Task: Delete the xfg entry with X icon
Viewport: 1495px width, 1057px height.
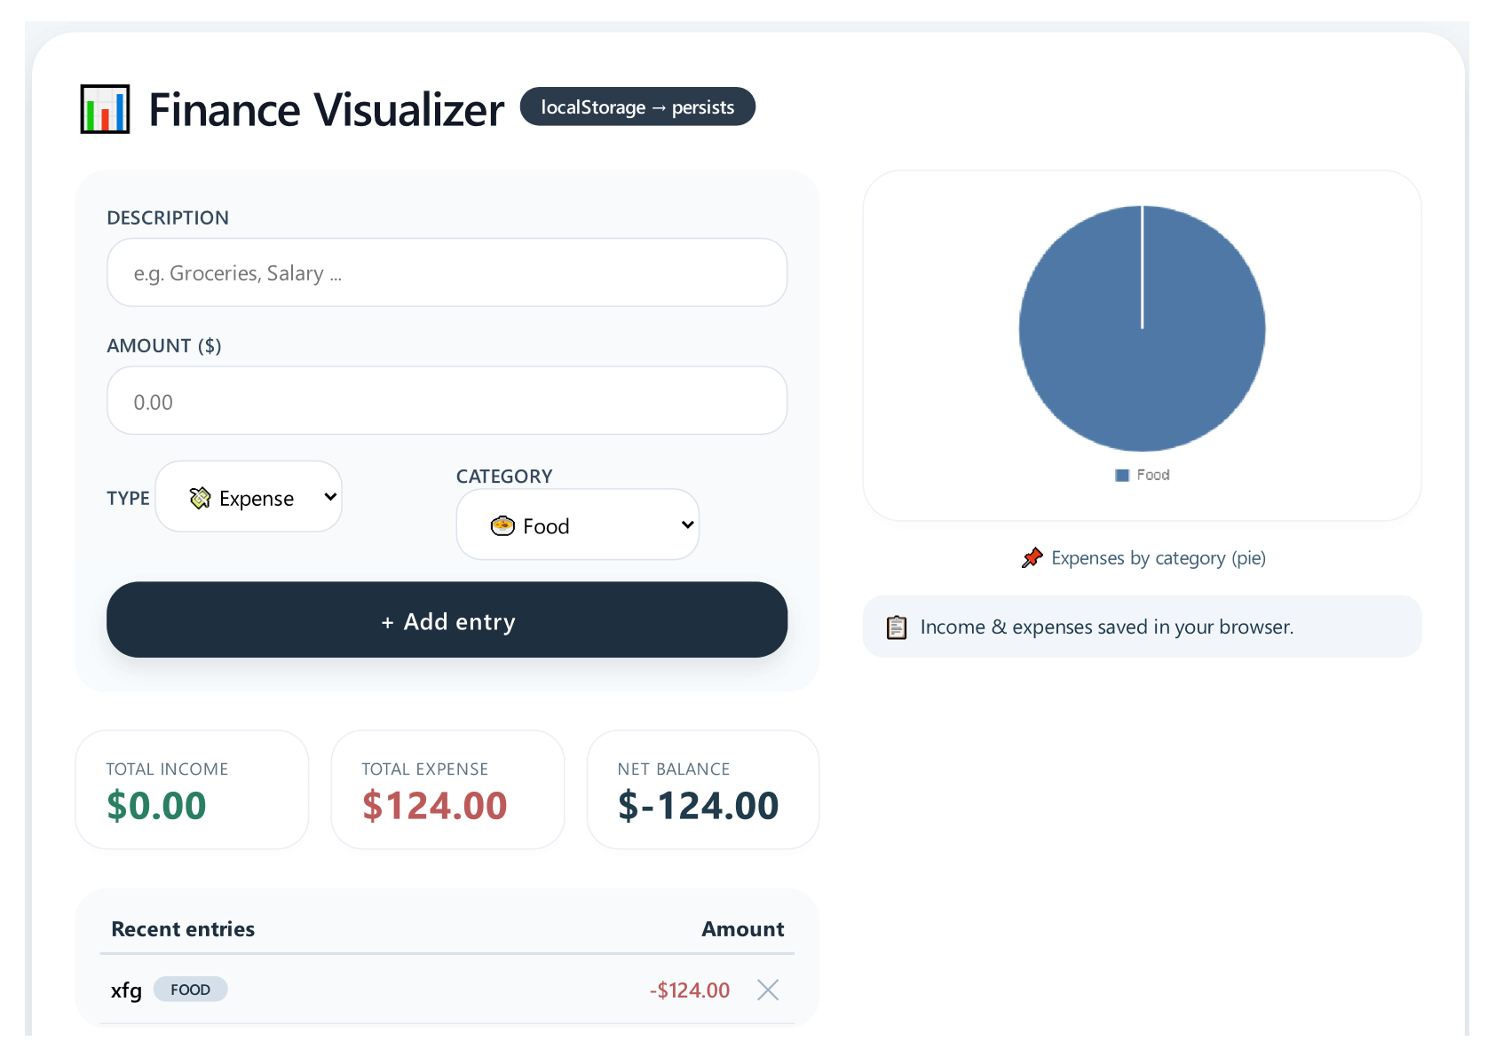Action: point(768,990)
